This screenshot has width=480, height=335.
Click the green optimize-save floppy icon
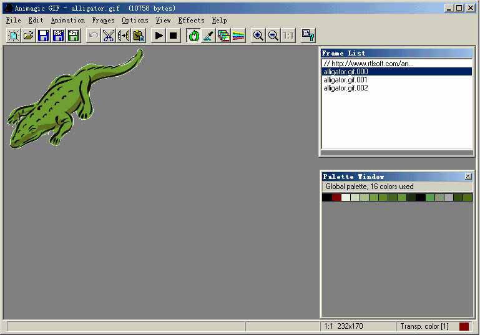click(73, 36)
